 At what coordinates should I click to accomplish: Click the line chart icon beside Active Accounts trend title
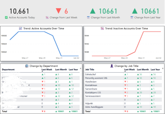tap(20, 29)
